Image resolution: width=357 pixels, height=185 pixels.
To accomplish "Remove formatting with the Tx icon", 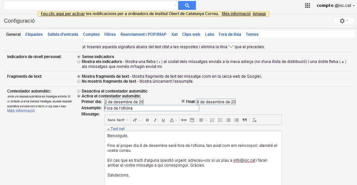I will (x=254, y=120).
